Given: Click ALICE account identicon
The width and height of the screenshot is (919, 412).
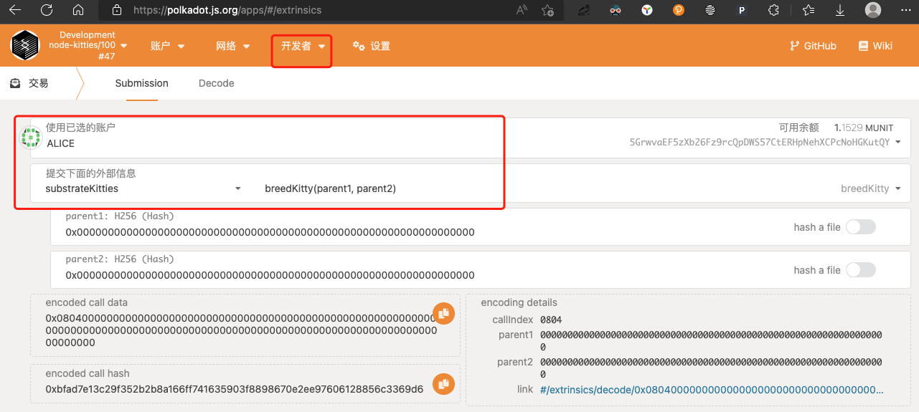Looking at the screenshot, I should tap(31, 137).
